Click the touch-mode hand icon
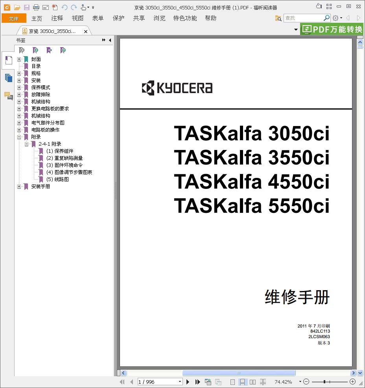Image resolution: width=365 pixels, height=388 pixels. click(x=83, y=7)
